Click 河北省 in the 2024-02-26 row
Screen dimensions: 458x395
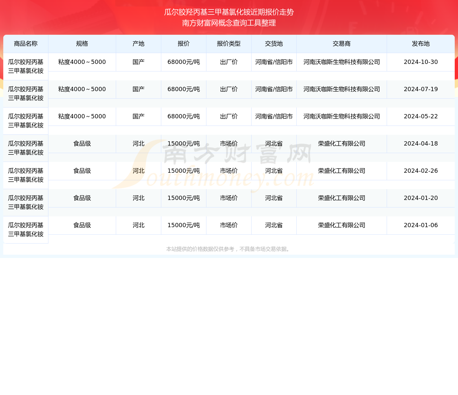point(274,171)
